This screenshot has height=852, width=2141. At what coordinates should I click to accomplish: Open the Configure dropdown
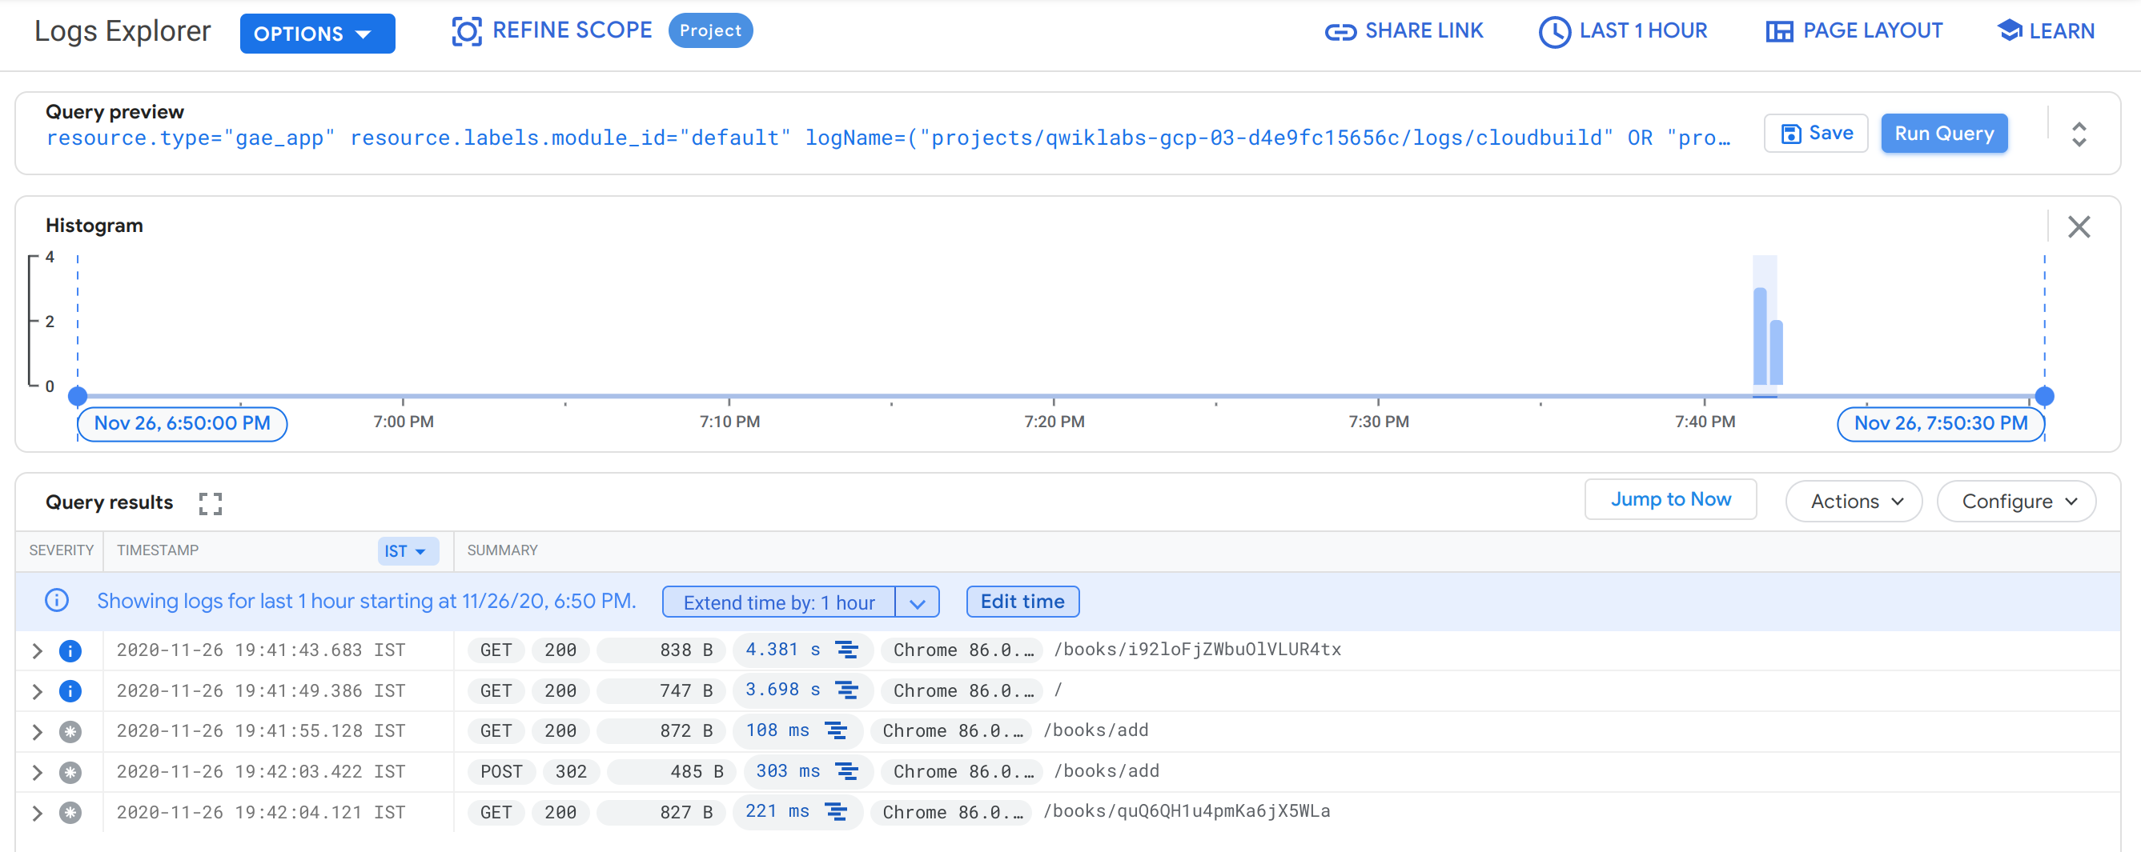coord(2015,501)
